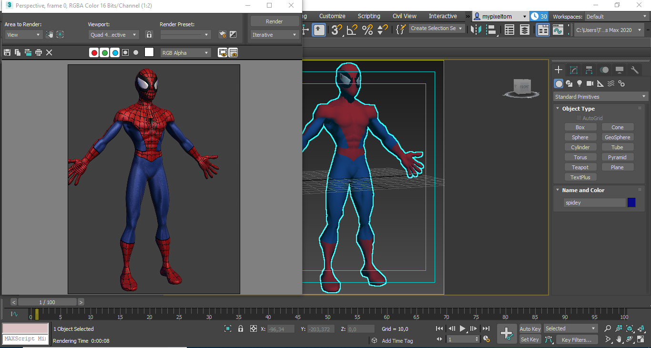Click the Set Key button
651x348 pixels.
point(530,339)
